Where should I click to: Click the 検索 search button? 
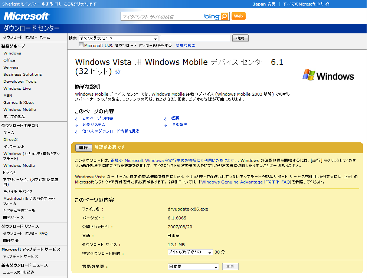(240, 38)
